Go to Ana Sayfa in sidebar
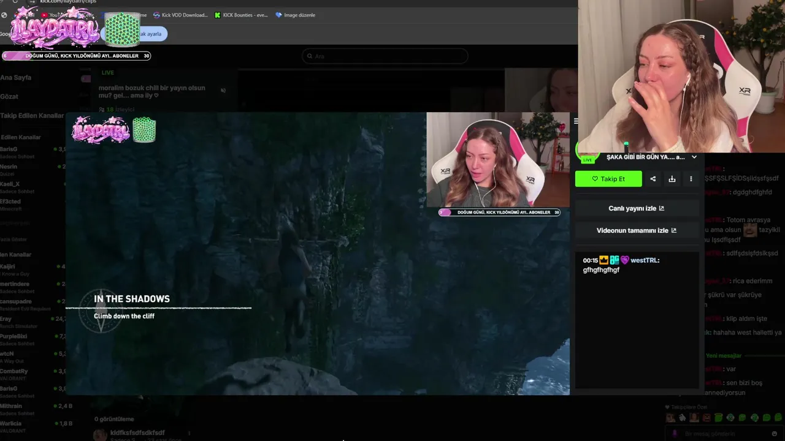 coord(16,78)
